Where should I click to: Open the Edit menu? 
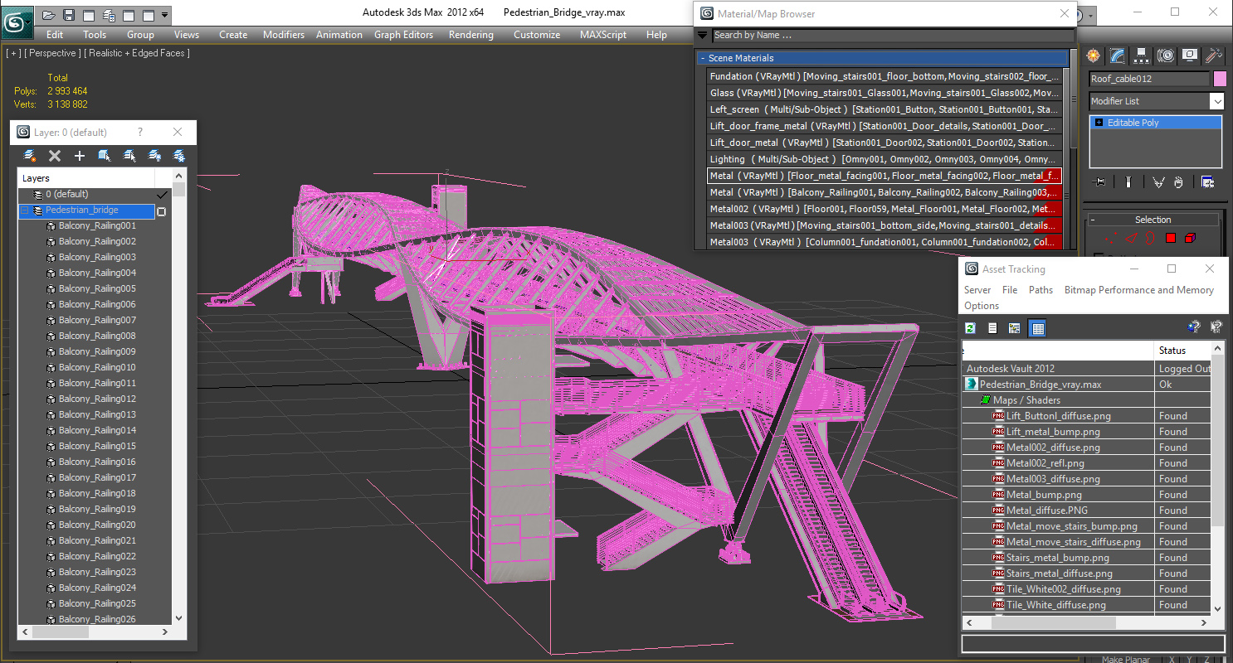click(x=55, y=35)
